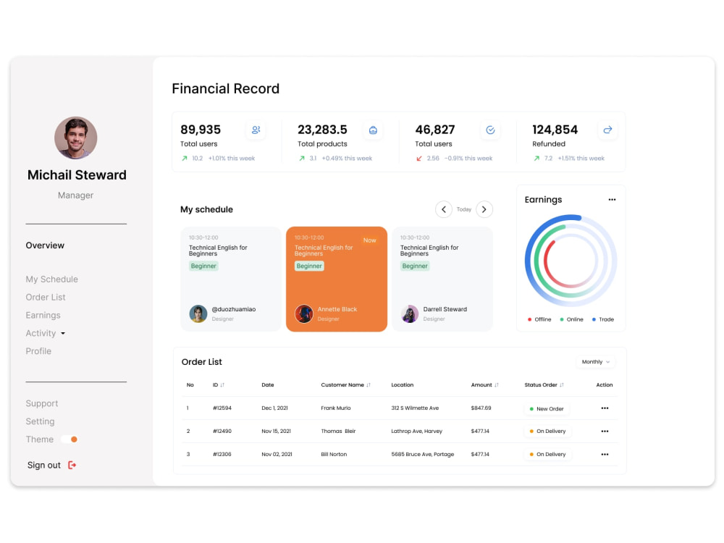Select Trade blue legend dot
The image size is (724, 543).
(594, 319)
